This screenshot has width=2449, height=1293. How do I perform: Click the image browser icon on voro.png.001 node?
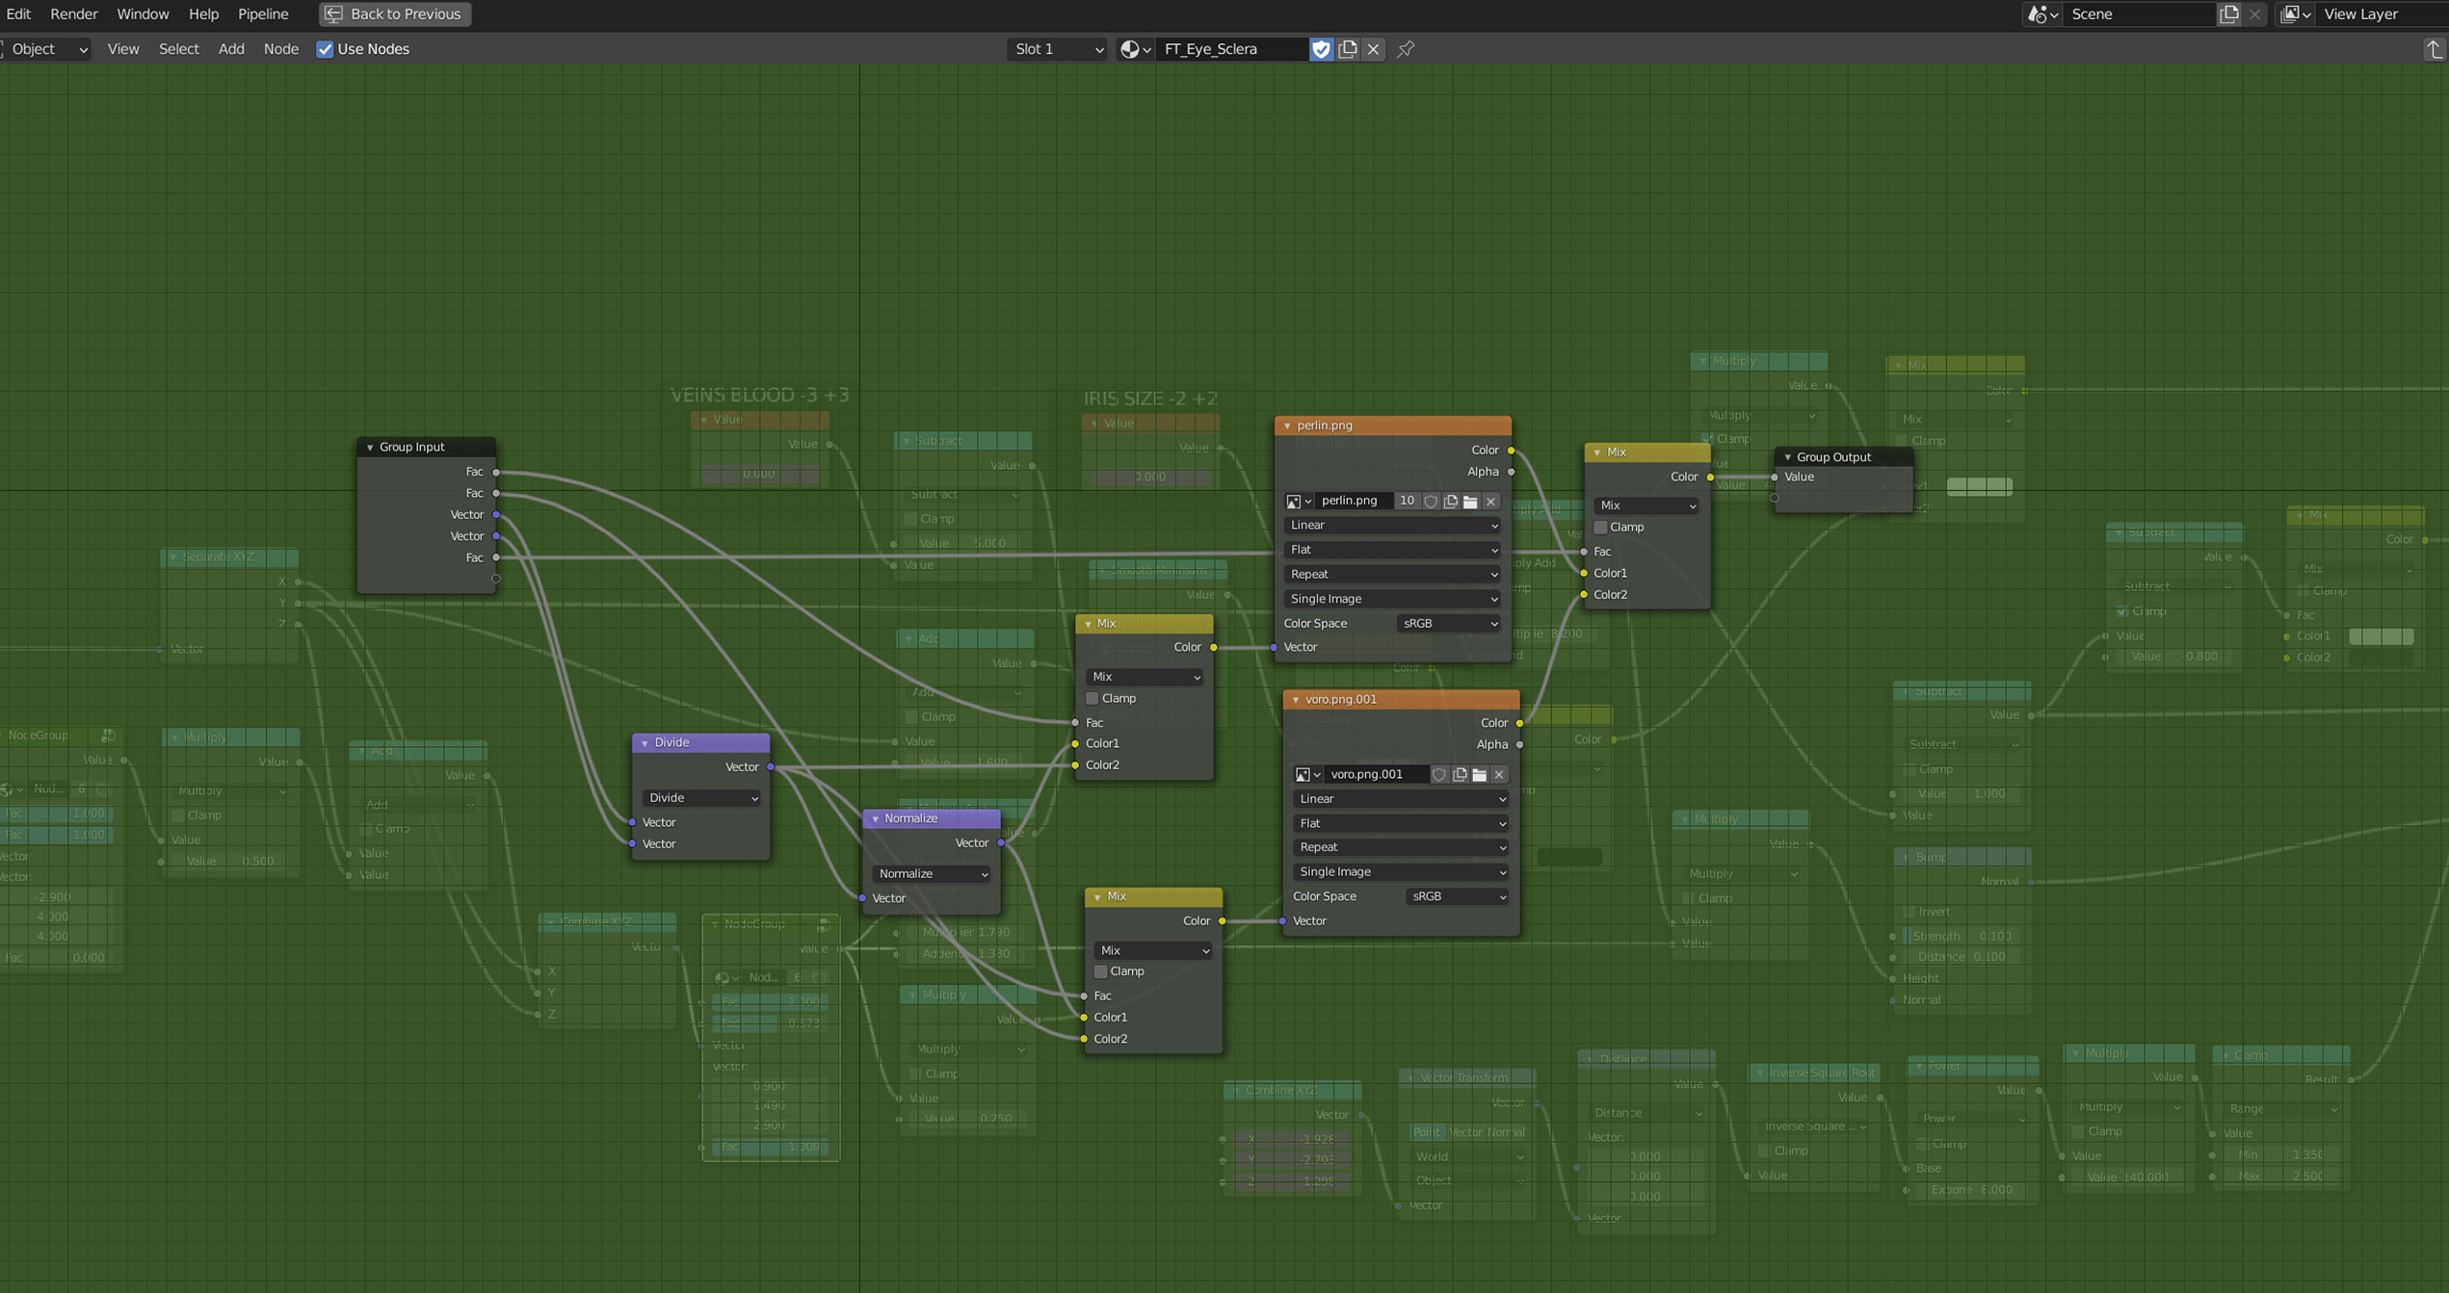click(1307, 774)
